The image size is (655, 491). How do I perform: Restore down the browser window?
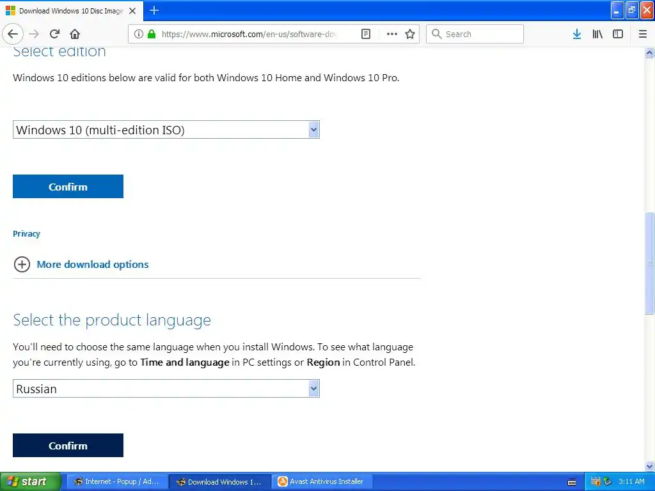(x=632, y=10)
